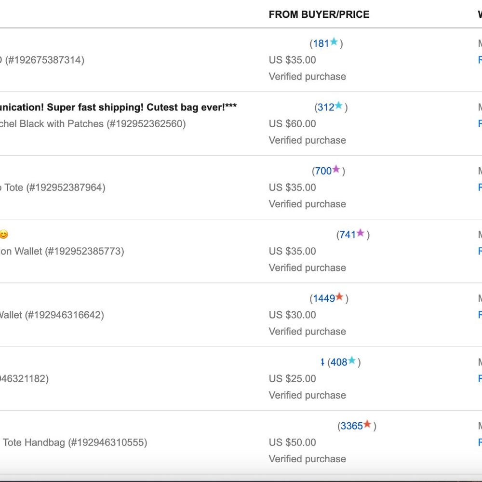This screenshot has height=482, width=482.
Task: Click the red star beside 3365
Action: pyautogui.click(x=367, y=424)
